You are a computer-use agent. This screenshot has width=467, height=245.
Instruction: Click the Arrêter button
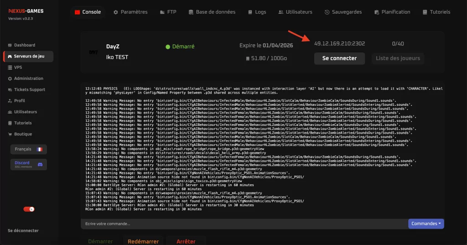[186, 241]
